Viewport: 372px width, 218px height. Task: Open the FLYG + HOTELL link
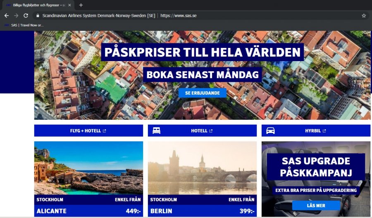[88, 130]
